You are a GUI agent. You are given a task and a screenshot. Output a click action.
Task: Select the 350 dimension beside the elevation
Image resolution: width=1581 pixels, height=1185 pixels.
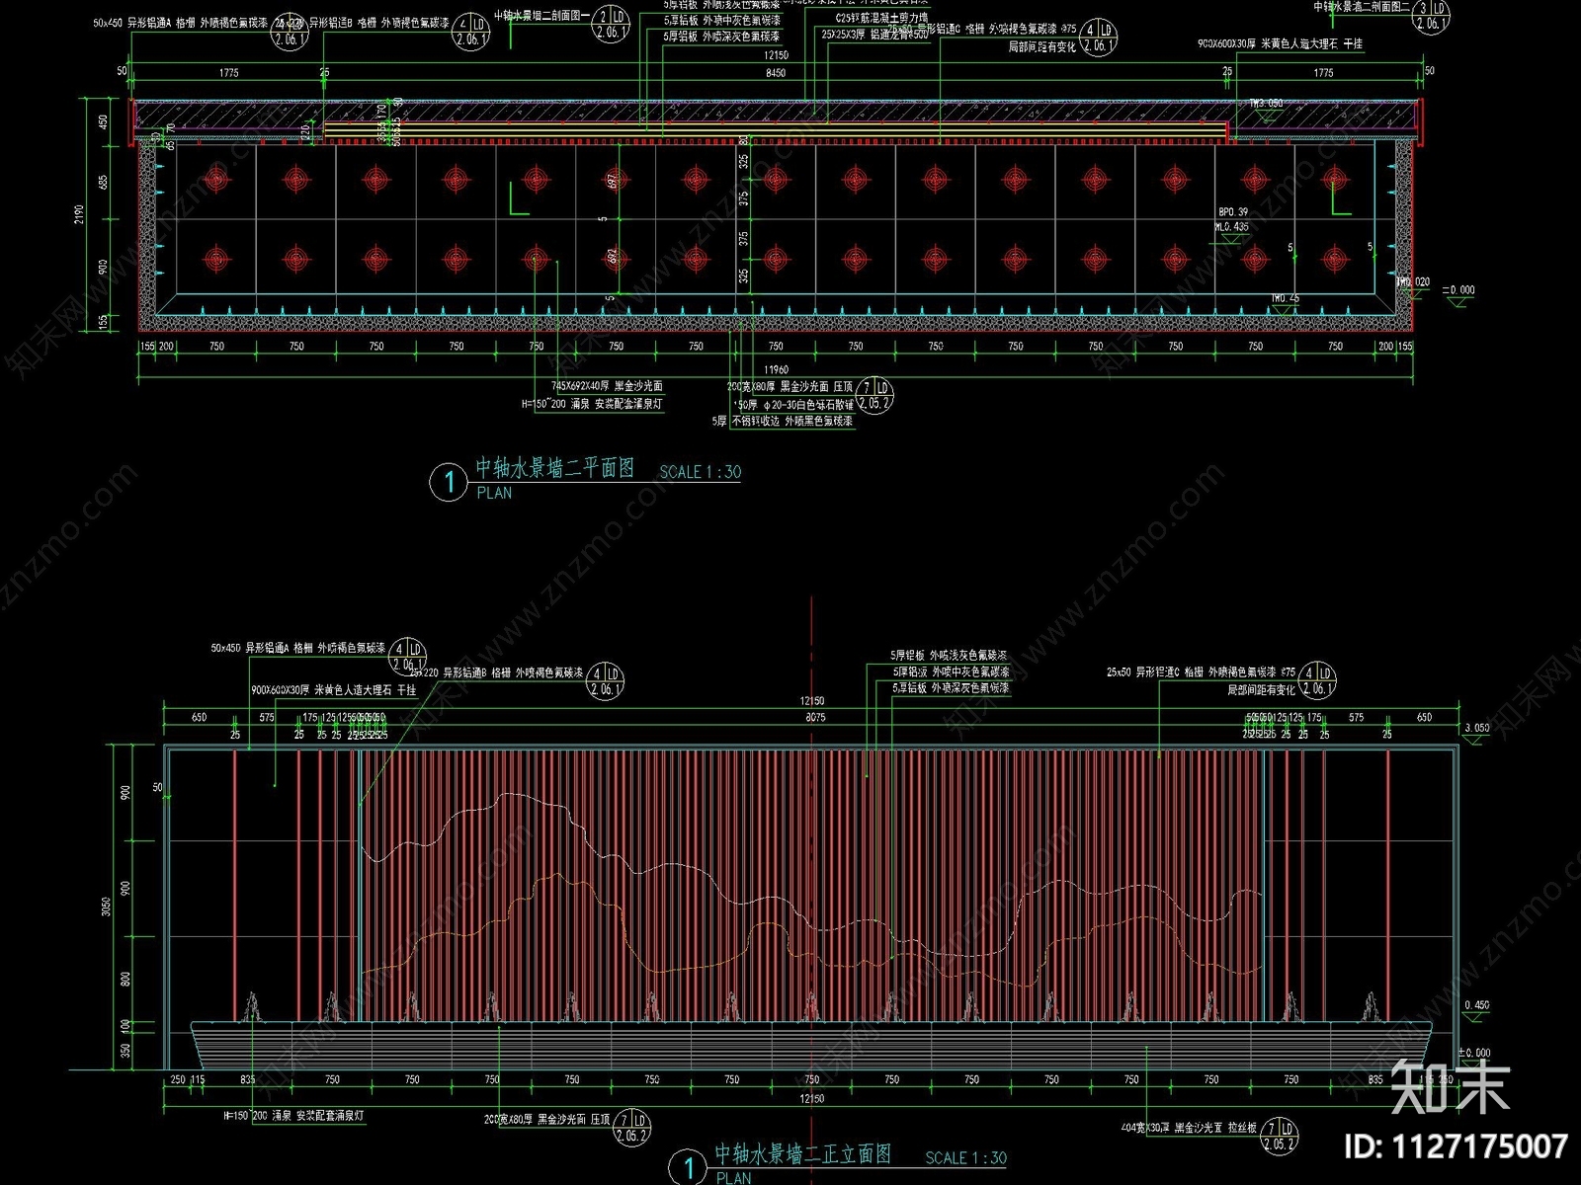tap(125, 1051)
